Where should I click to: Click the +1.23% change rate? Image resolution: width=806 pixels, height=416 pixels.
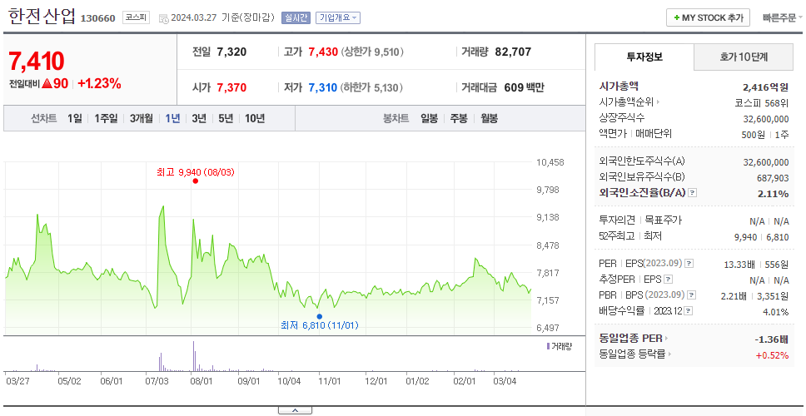pyautogui.click(x=99, y=84)
